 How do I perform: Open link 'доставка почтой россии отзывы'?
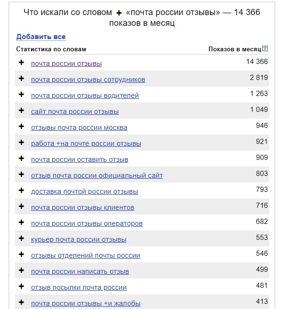pos(84,191)
